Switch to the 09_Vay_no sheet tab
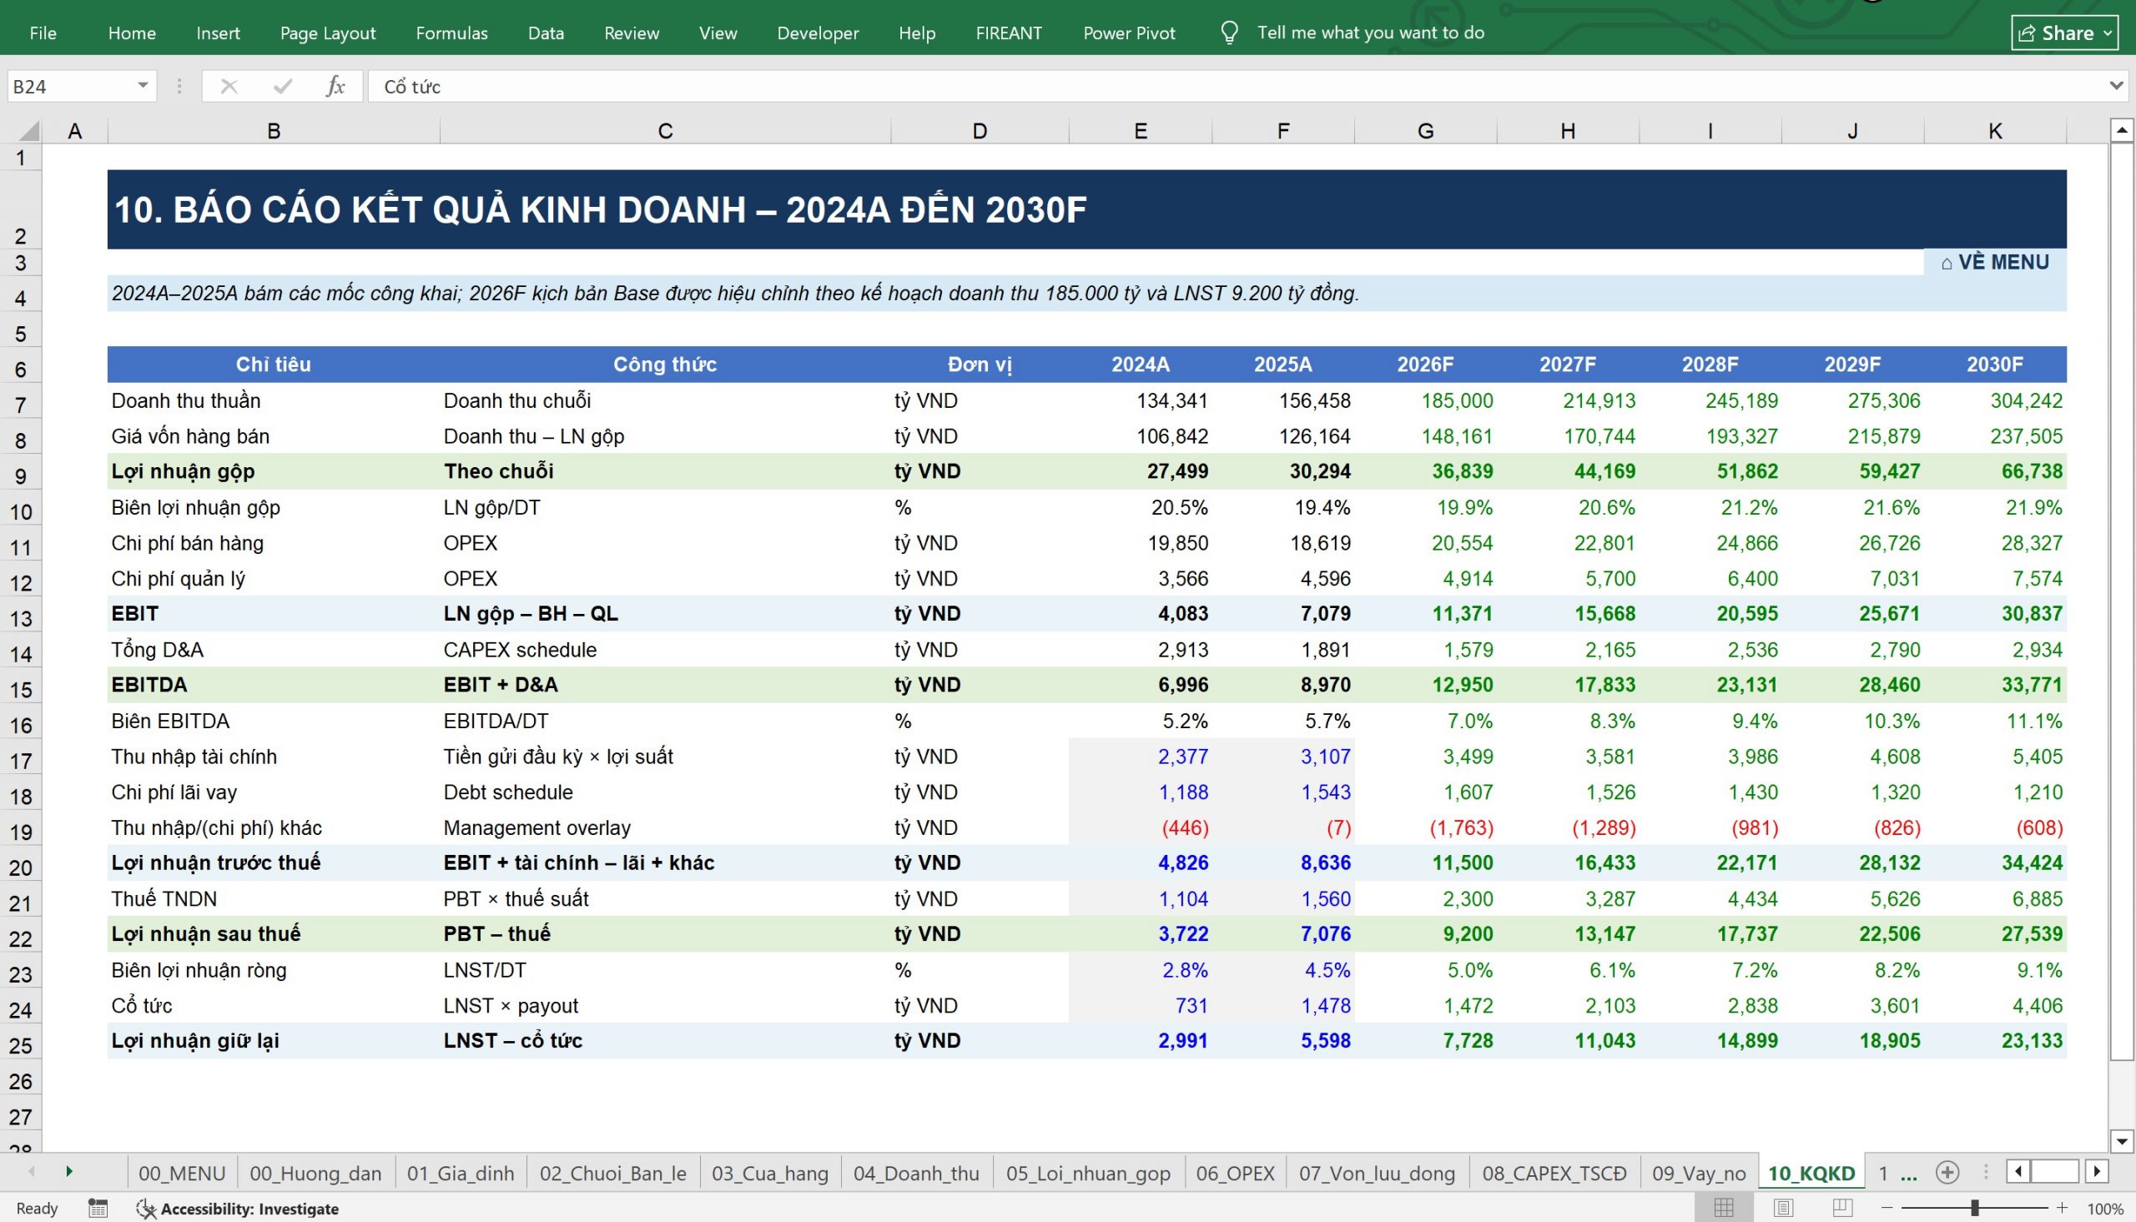2136x1222 pixels. coord(1699,1173)
